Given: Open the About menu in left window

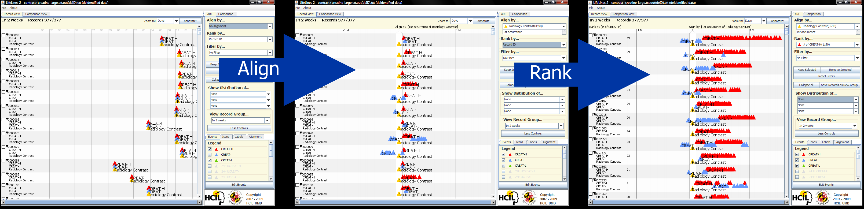Looking at the screenshot, I should point(13,8).
